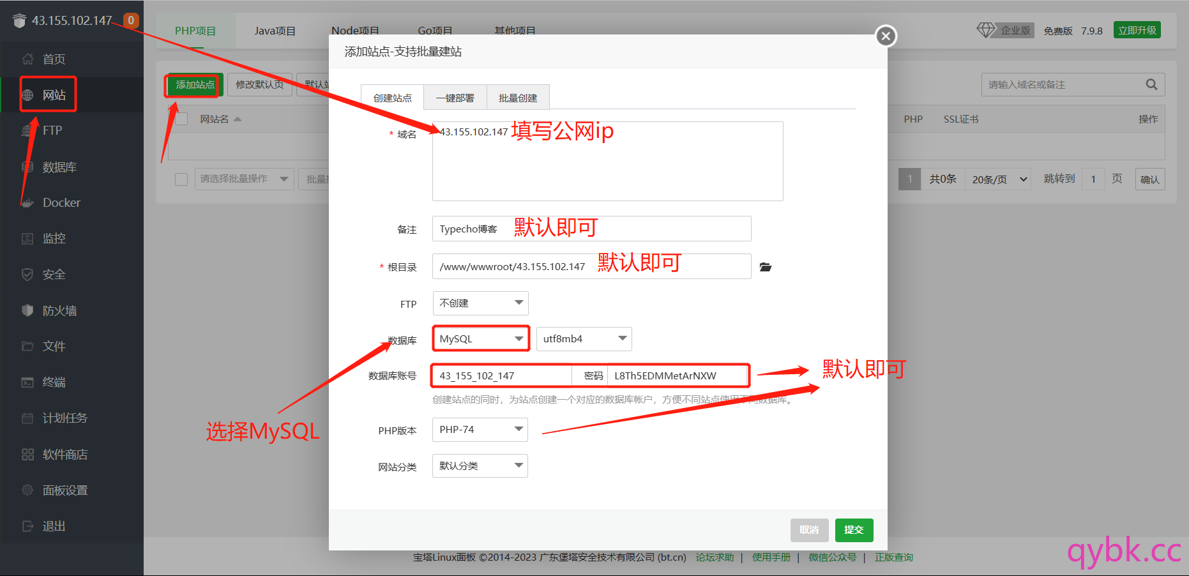Screen dimensions: 1189x576
Task: Switch to the 批量创建 tab
Action: tap(518, 98)
